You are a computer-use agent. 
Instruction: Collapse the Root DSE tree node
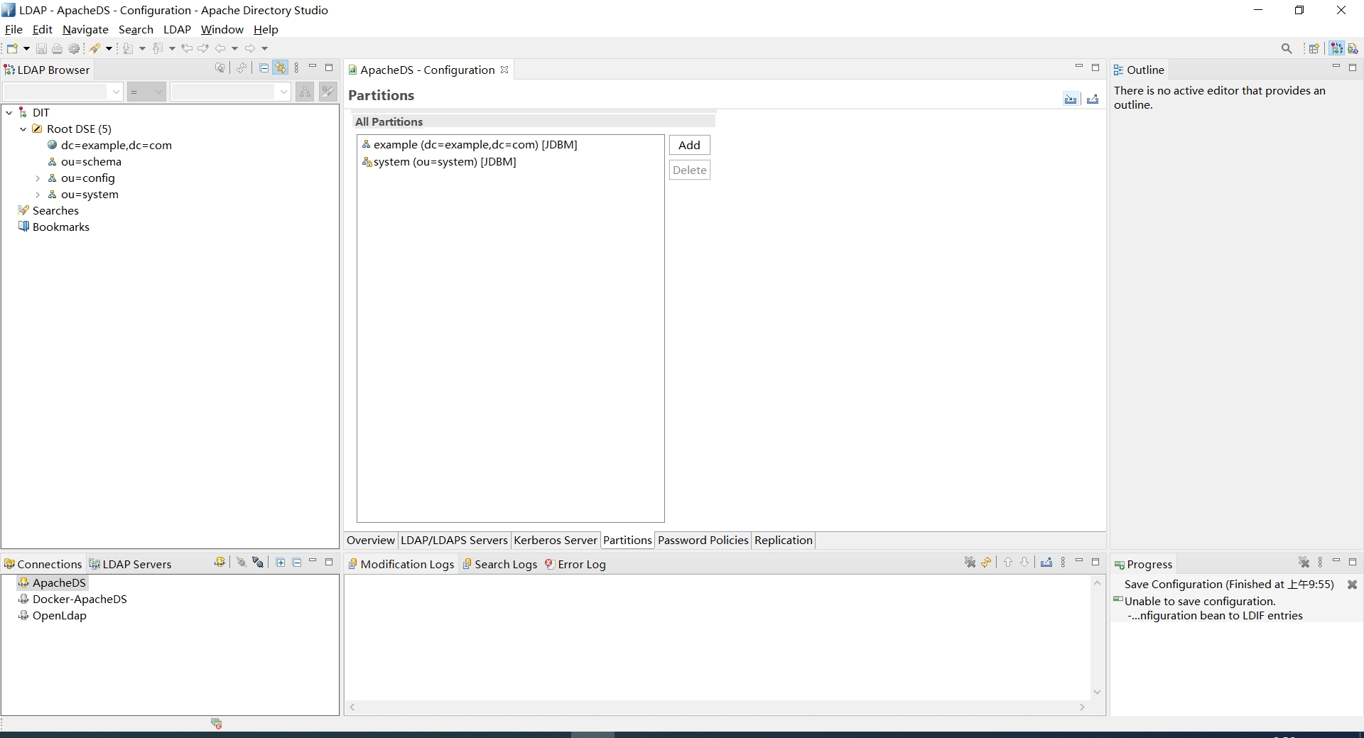pyautogui.click(x=23, y=129)
